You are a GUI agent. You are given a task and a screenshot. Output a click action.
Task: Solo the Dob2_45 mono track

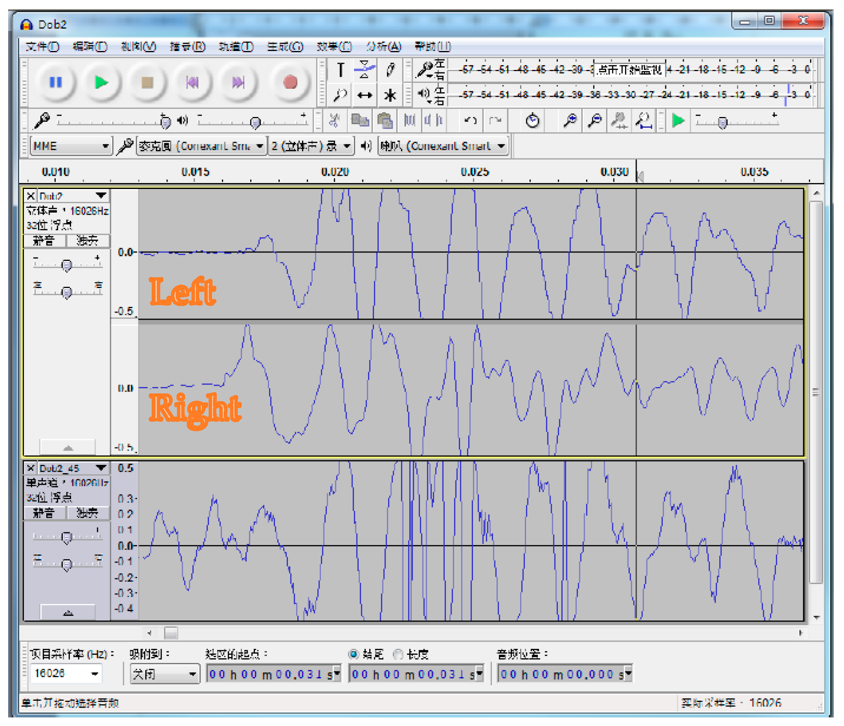click(x=88, y=513)
